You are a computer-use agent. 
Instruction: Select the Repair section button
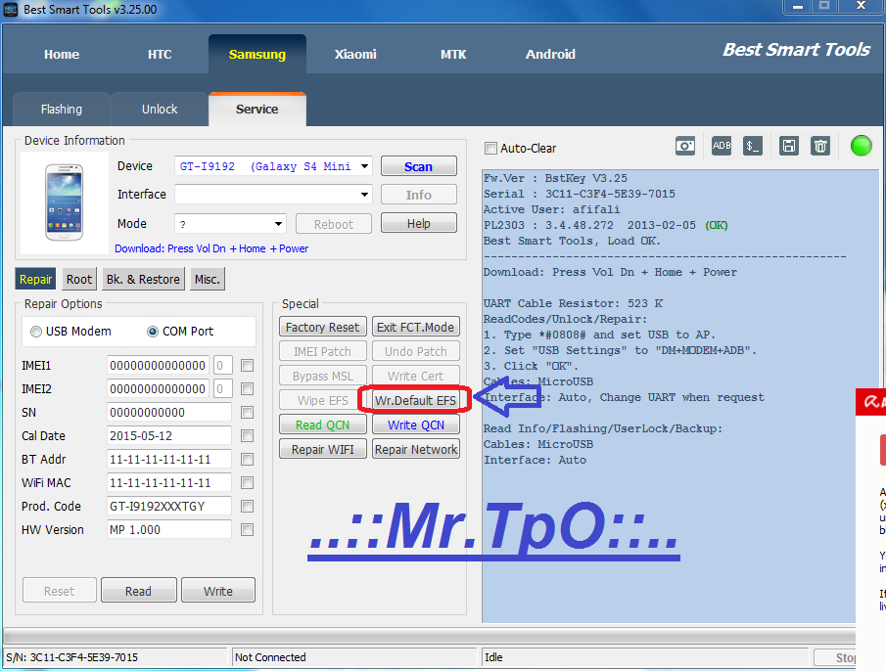(x=35, y=280)
